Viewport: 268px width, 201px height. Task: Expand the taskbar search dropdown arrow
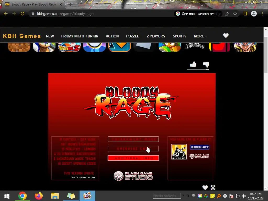tap(183, 195)
